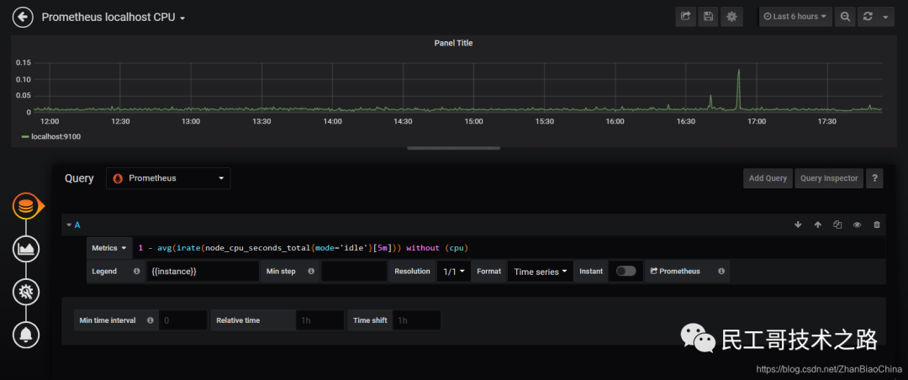The image size is (908, 380).
Task: Focus the Relative time field
Action: coord(319,320)
